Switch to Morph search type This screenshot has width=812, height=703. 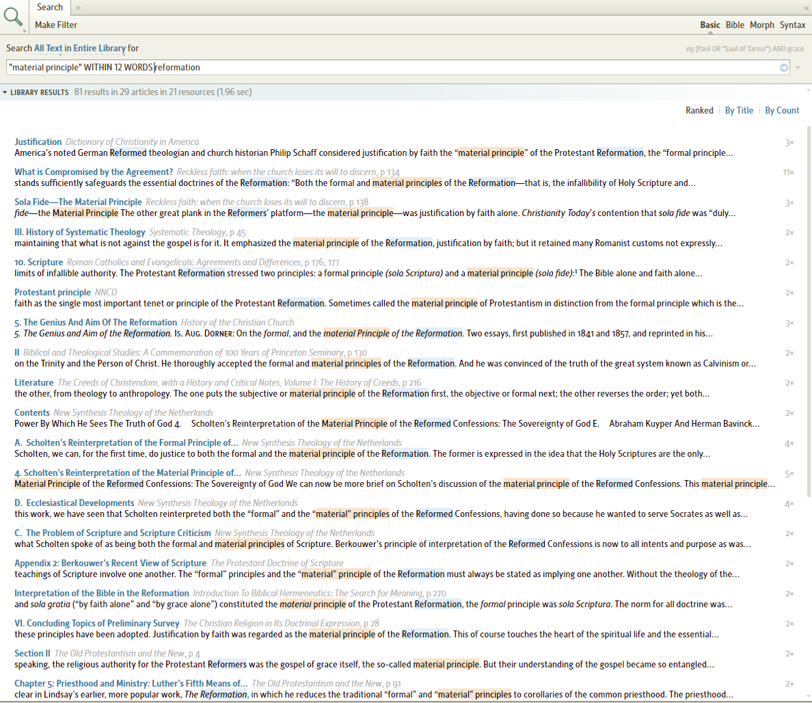[x=762, y=25]
